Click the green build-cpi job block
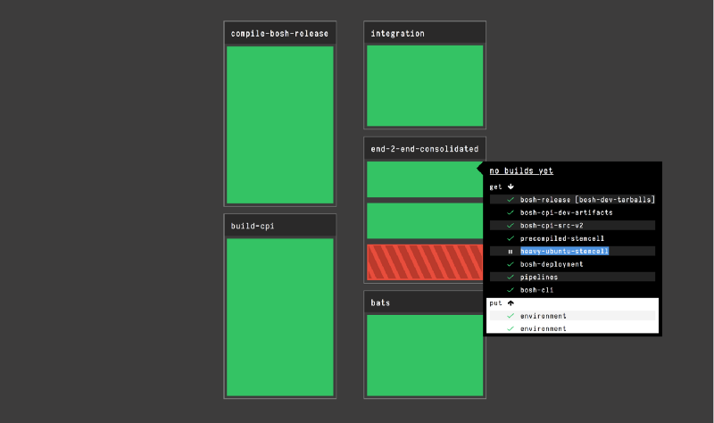The image size is (714, 423). coord(279,317)
